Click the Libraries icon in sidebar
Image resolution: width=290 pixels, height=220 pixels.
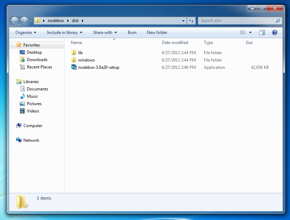tap(19, 82)
